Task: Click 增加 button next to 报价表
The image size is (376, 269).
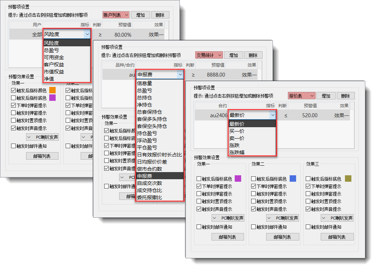Action: (326, 96)
